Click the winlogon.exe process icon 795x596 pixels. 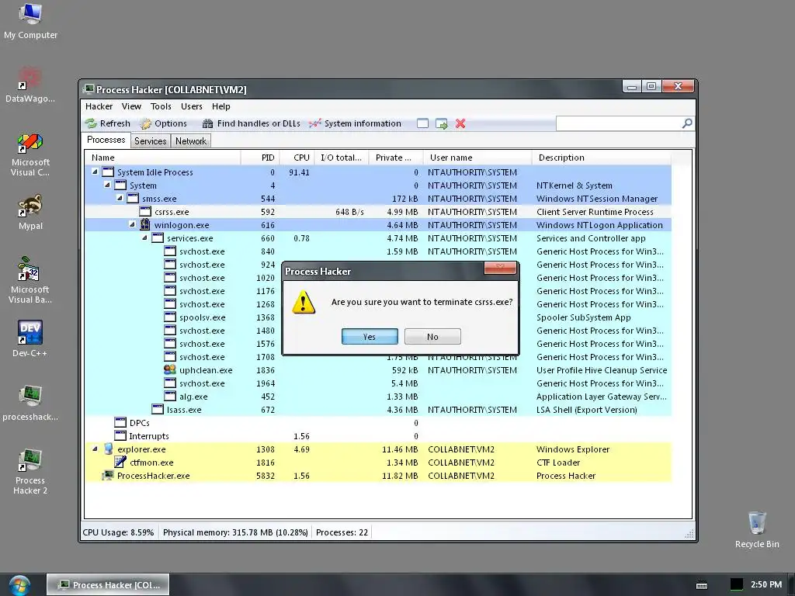click(145, 224)
